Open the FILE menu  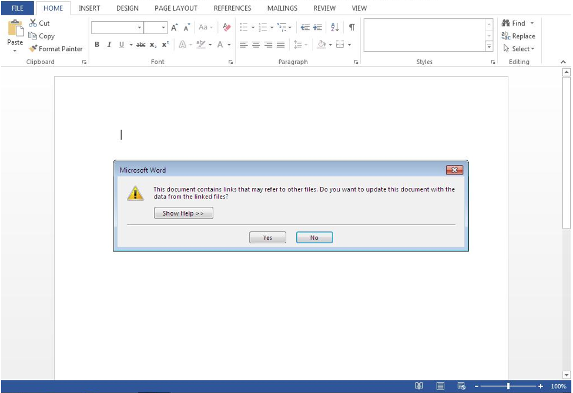click(x=18, y=8)
